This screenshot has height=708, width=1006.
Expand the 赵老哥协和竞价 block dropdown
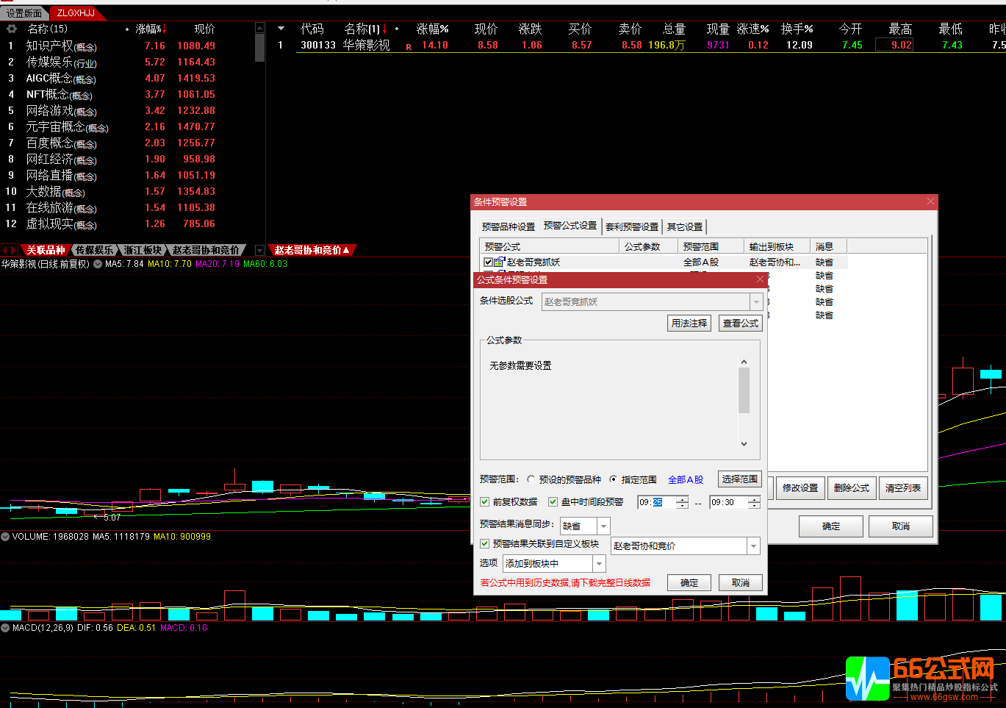[x=753, y=546]
